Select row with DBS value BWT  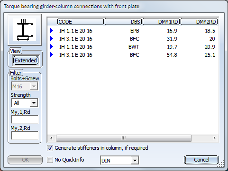(x=133, y=47)
